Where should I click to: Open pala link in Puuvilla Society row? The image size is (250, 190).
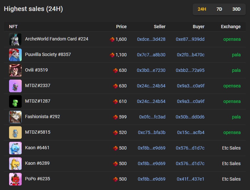click(236, 55)
